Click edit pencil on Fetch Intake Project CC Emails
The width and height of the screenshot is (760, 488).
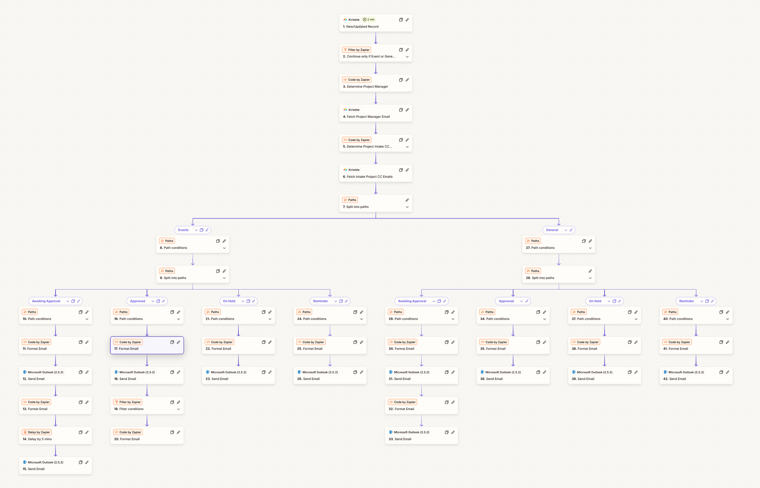(407, 170)
